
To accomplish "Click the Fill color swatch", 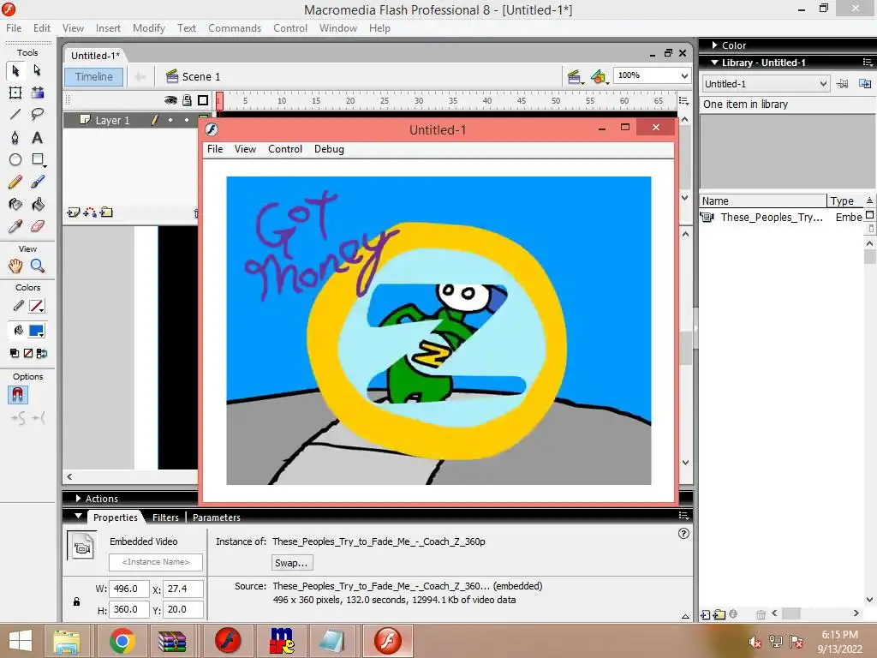I will 36,331.
